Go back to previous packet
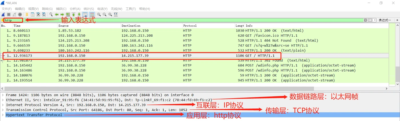 pyautogui.click(x=57, y=14)
